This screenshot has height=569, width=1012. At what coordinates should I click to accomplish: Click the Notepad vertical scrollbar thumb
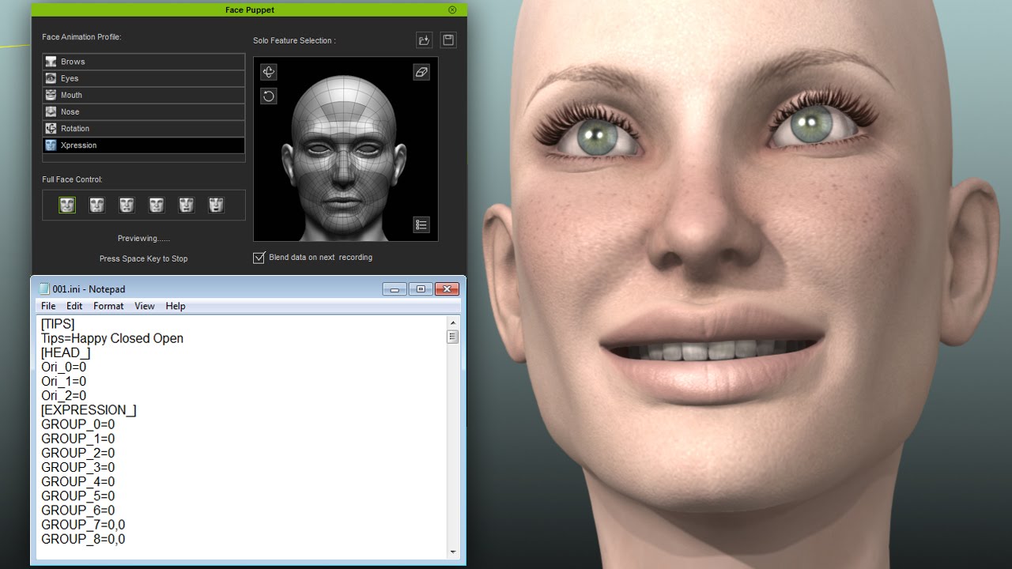click(x=453, y=337)
